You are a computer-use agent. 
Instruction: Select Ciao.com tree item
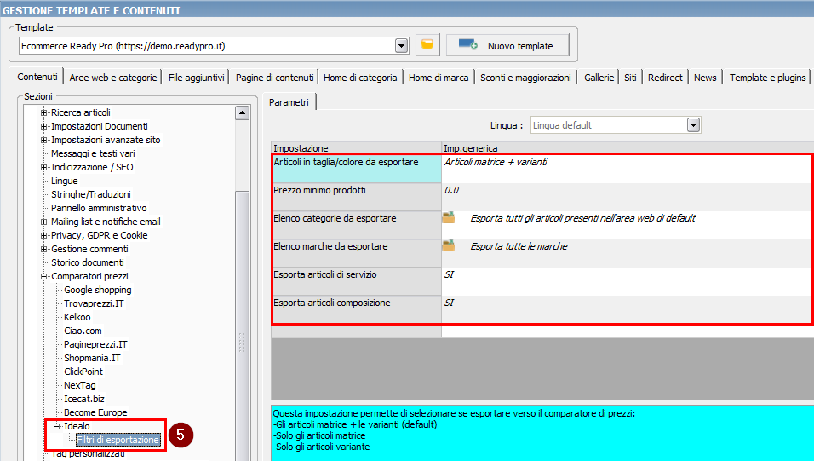[x=83, y=331]
